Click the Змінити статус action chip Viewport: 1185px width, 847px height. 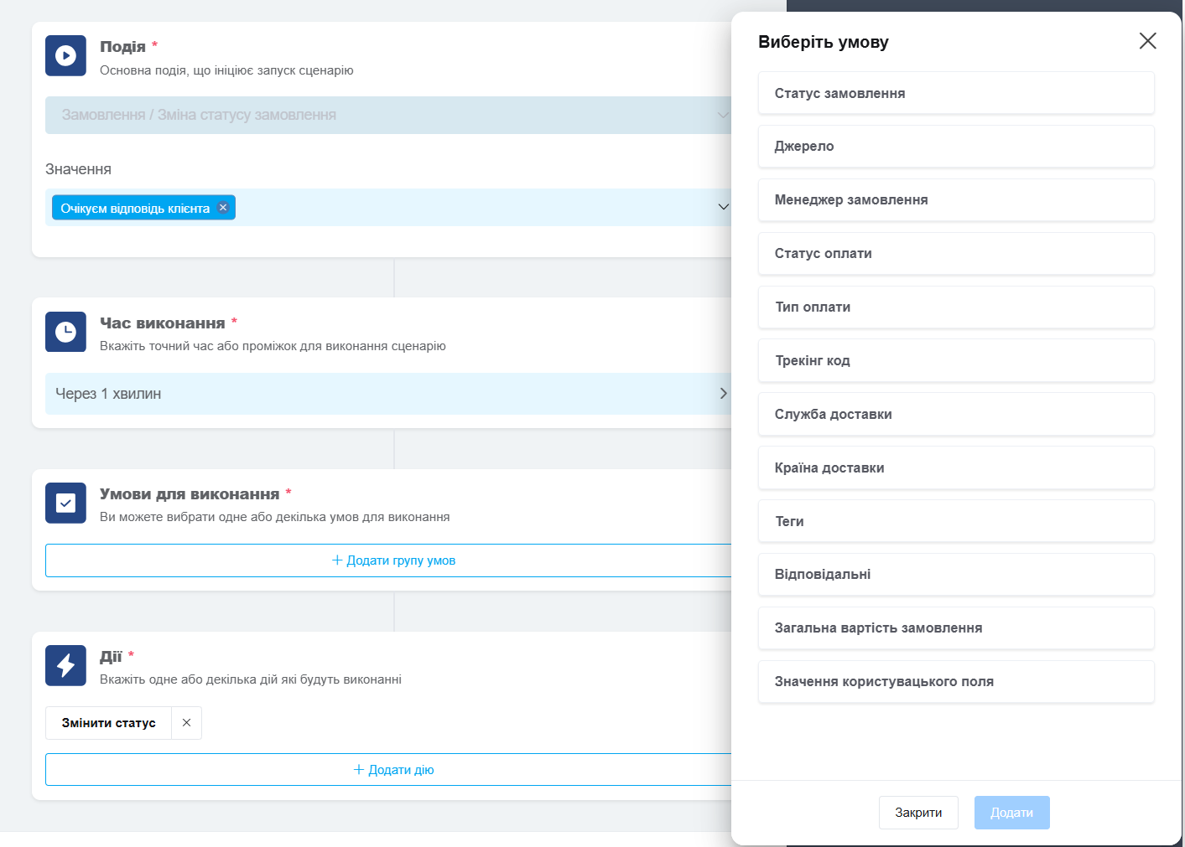point(109,723)
